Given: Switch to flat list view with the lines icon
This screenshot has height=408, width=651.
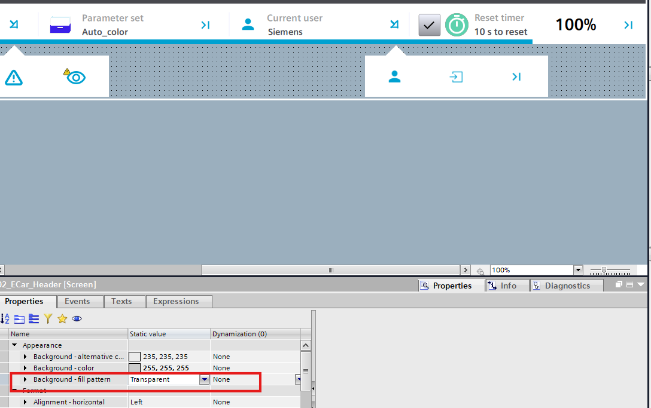Looking at the screenshot, I should point(34,319).
